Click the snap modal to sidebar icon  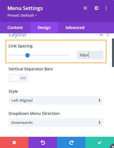97,8
